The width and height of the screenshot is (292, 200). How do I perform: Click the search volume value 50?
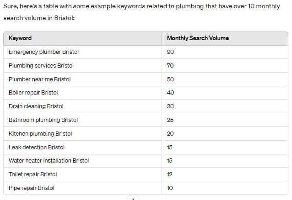click(x=170, y=79)
